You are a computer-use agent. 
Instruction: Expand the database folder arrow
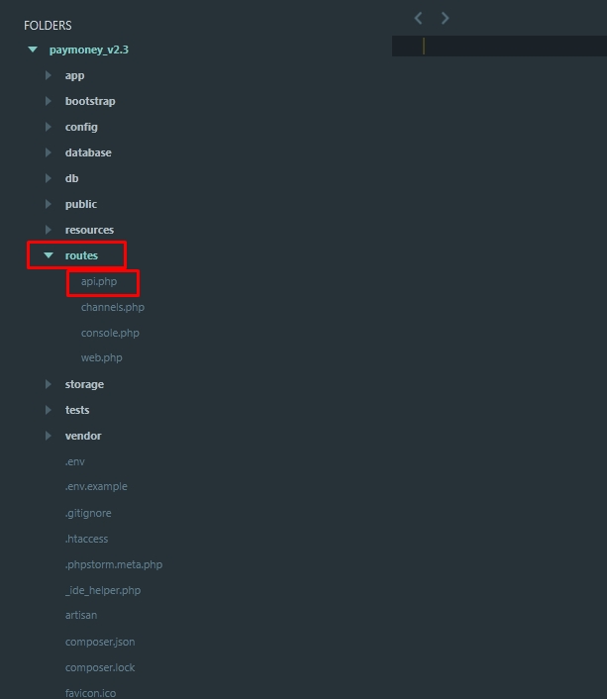click(x=49, y=152)
